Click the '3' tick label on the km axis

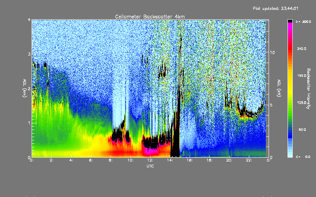tap(29, 54)
